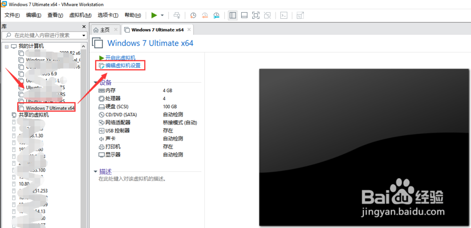Toggle the thumbnail bar view icon

[x=244, y=16]
